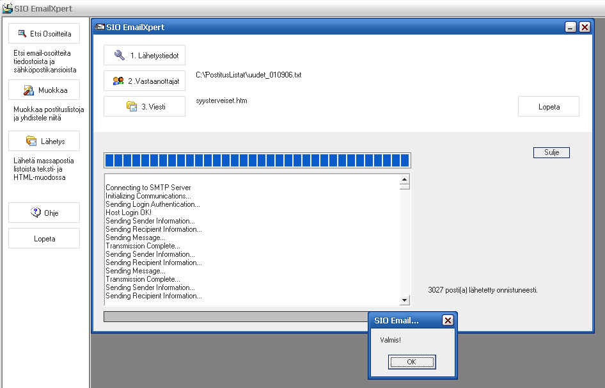Click the pencil icon on Muokkaa button
Viewport: 605px width, 388px height.
[29, 90]
